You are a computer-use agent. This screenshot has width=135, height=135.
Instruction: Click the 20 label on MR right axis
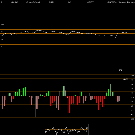[x=132, y=93]
